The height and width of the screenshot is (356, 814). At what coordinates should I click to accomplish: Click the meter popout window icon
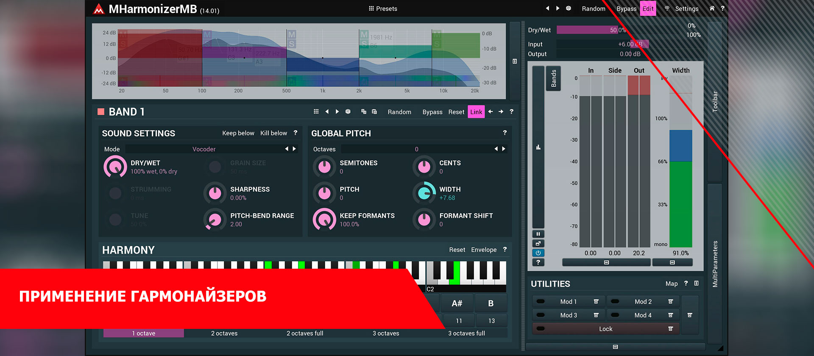[x=538, y=243]
